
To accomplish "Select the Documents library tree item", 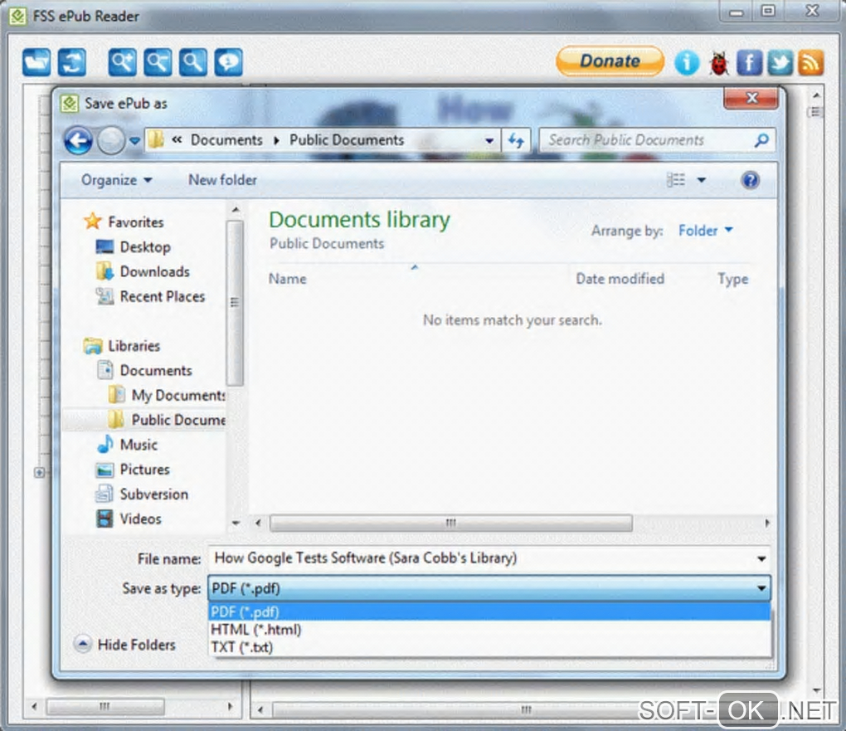I will pos(155,370).
